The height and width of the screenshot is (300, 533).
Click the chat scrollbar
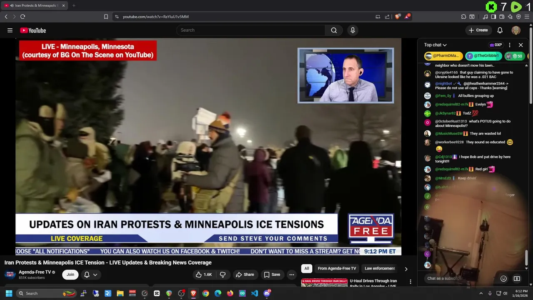(x=527, y=257)
